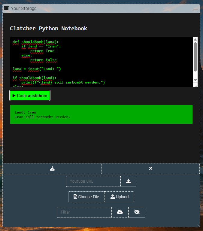
Task: Click the code editor scroll up arrow
Action: 195,39
